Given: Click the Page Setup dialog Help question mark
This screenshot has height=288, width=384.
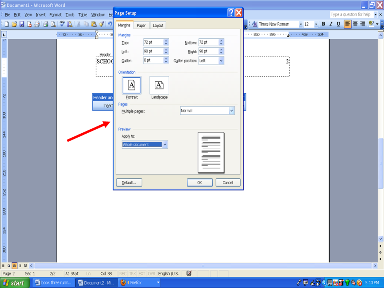Looking at the screenshot, I should (x=231, y=12).
